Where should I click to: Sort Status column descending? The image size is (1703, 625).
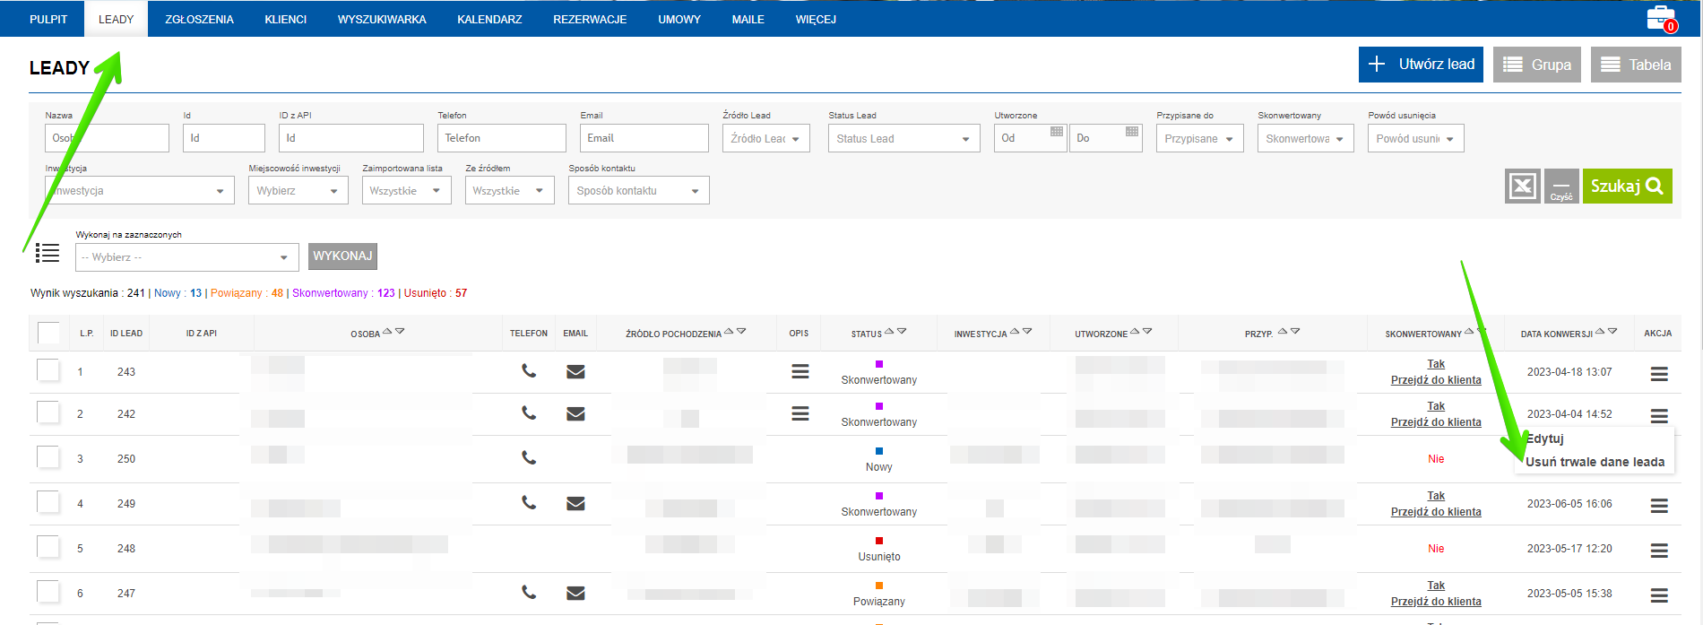902,331
